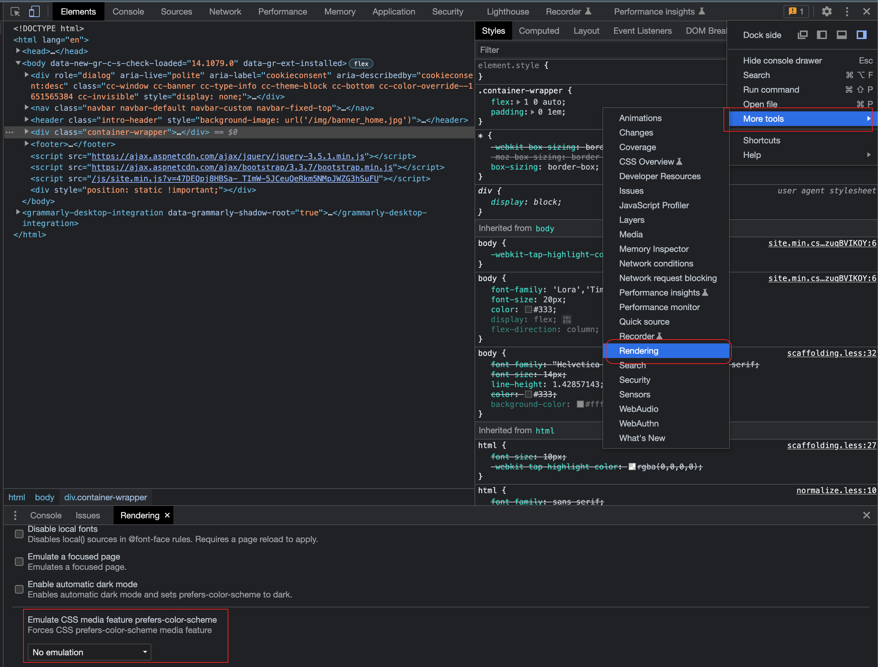Expand grammarly-desktop-integration node
Screen dimensions: 878x667
pyautogui.click(x=18, y=212)
